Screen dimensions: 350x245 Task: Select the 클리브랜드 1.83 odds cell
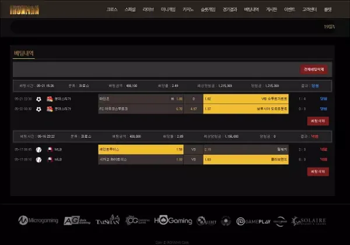[x=246, y=159]
